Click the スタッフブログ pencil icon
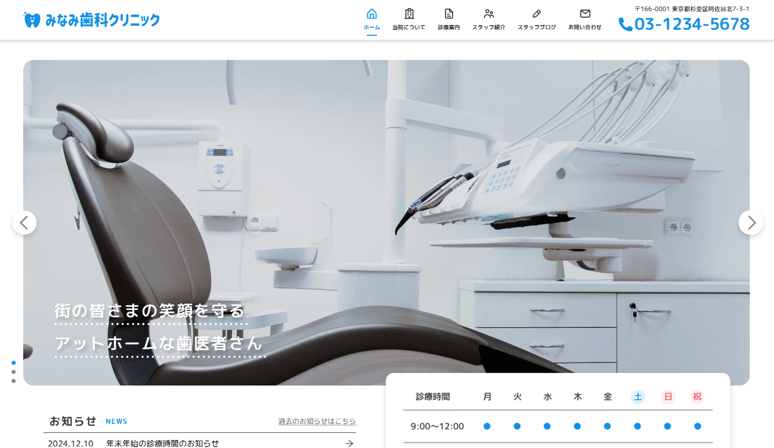Screen dimensions: 774x448 tap(536, 14)
